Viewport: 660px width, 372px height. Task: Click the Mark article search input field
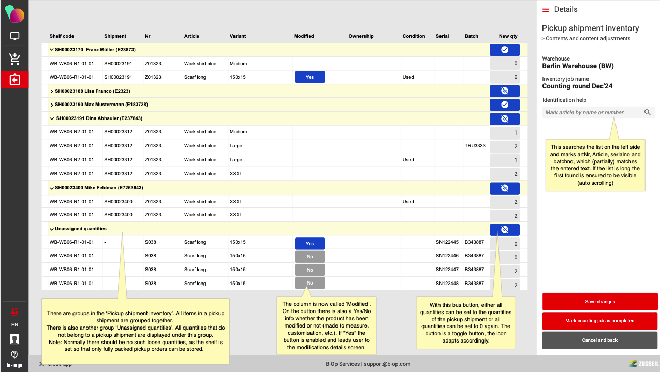[592, 112]
